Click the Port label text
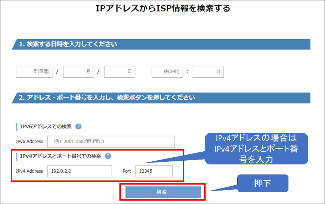This screenshot has height=204, width=325. coord(127,171)
